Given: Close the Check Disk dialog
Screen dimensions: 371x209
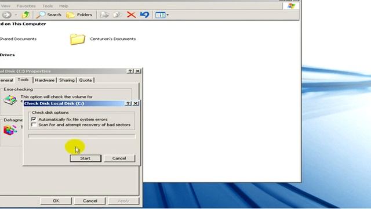Looking at the screenshot, I should point(136,103).
